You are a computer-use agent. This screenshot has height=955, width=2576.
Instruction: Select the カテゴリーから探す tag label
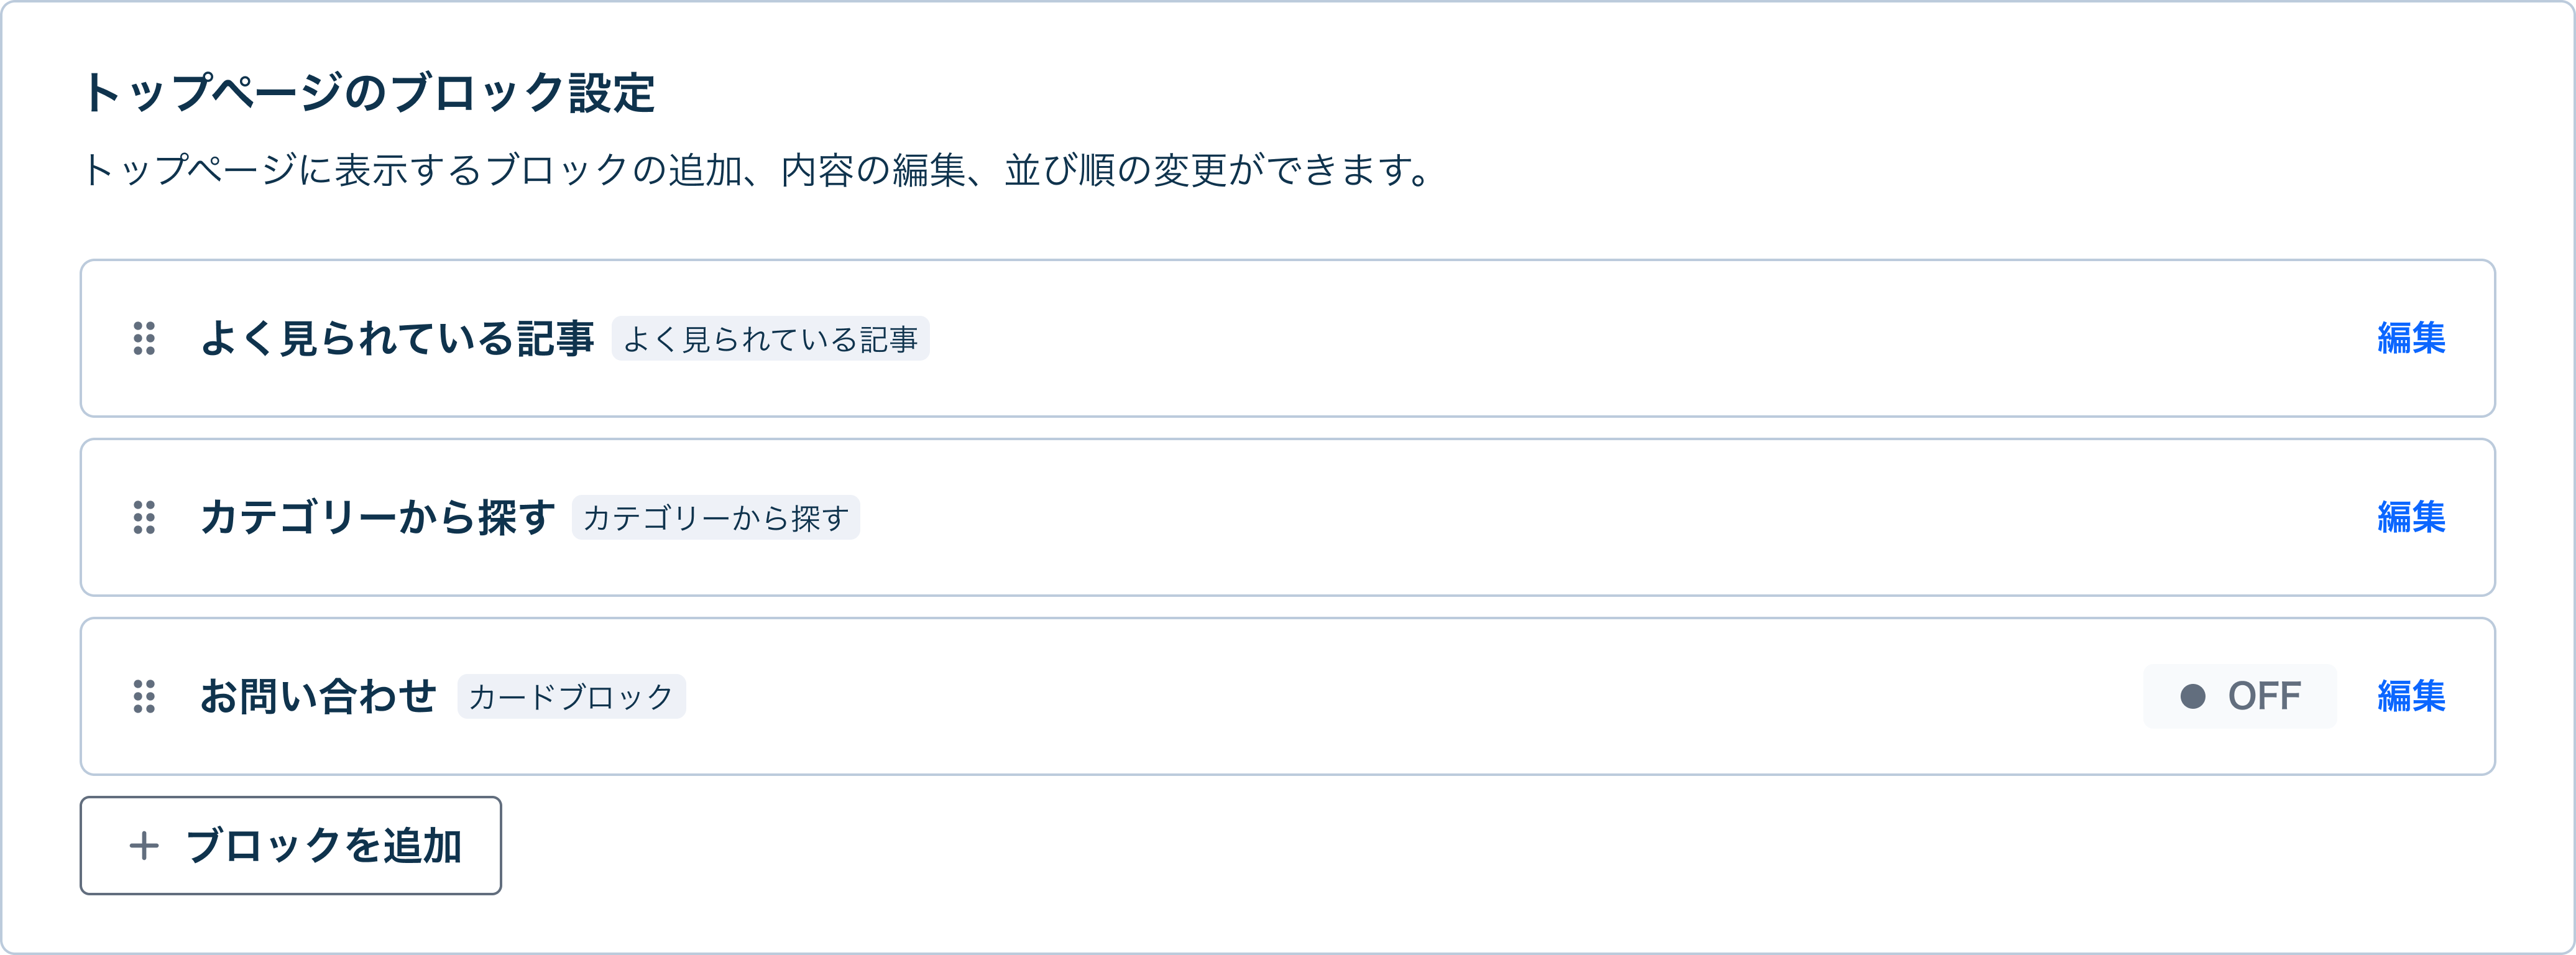click(716, 518)
